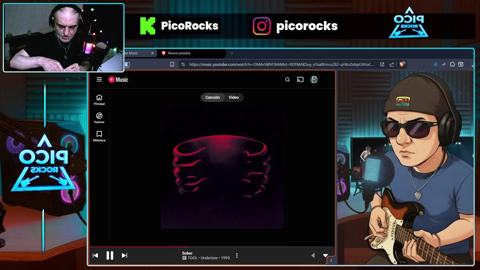Close the YouTube Music browser tab
480x270 pixels.
point(152,53)
